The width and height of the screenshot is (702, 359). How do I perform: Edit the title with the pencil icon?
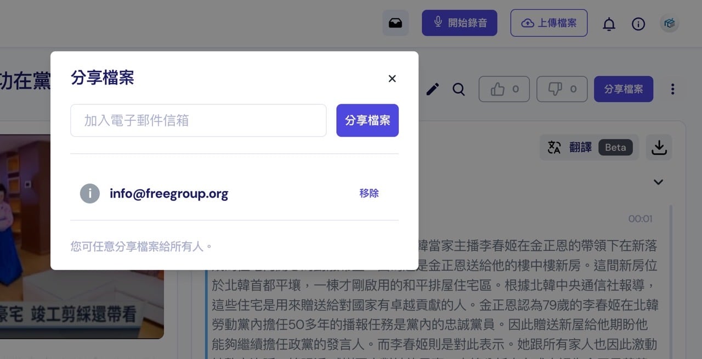point(433,89)
